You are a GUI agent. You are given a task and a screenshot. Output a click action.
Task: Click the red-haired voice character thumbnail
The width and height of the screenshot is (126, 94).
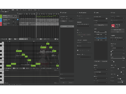click(113, 26)
